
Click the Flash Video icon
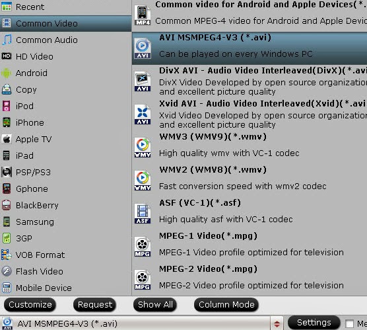(x=7, y=271)
